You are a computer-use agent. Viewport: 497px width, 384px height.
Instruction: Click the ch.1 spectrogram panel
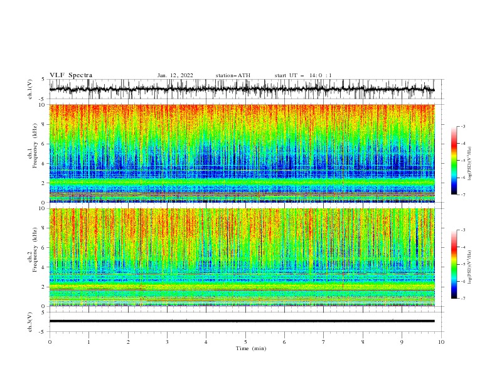click(x=242, y=153)
